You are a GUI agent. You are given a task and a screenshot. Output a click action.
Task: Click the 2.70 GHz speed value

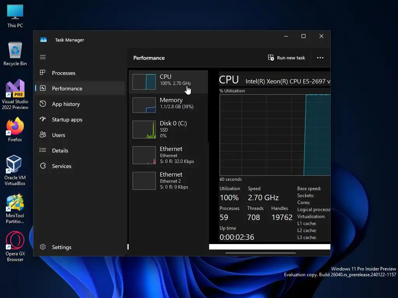pyautogui.click(x=263, y=198)
